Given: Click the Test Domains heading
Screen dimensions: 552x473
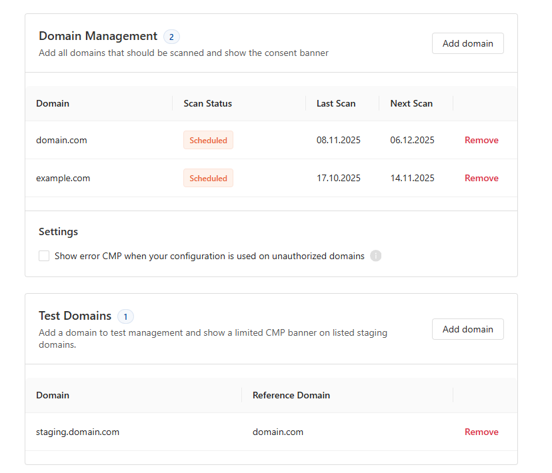Looking at the screenshot, I should [x=75, y=316].
